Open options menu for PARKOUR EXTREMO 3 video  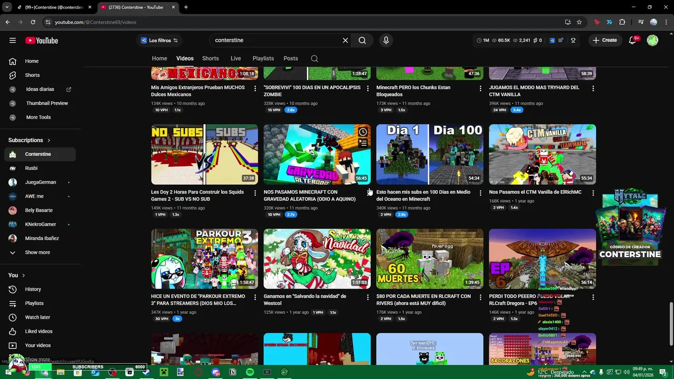tap(255, 297)
